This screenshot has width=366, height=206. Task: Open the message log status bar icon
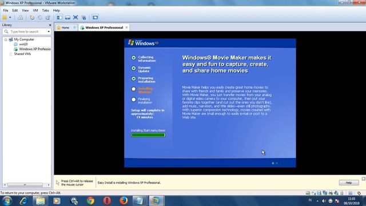pos(350,193)
